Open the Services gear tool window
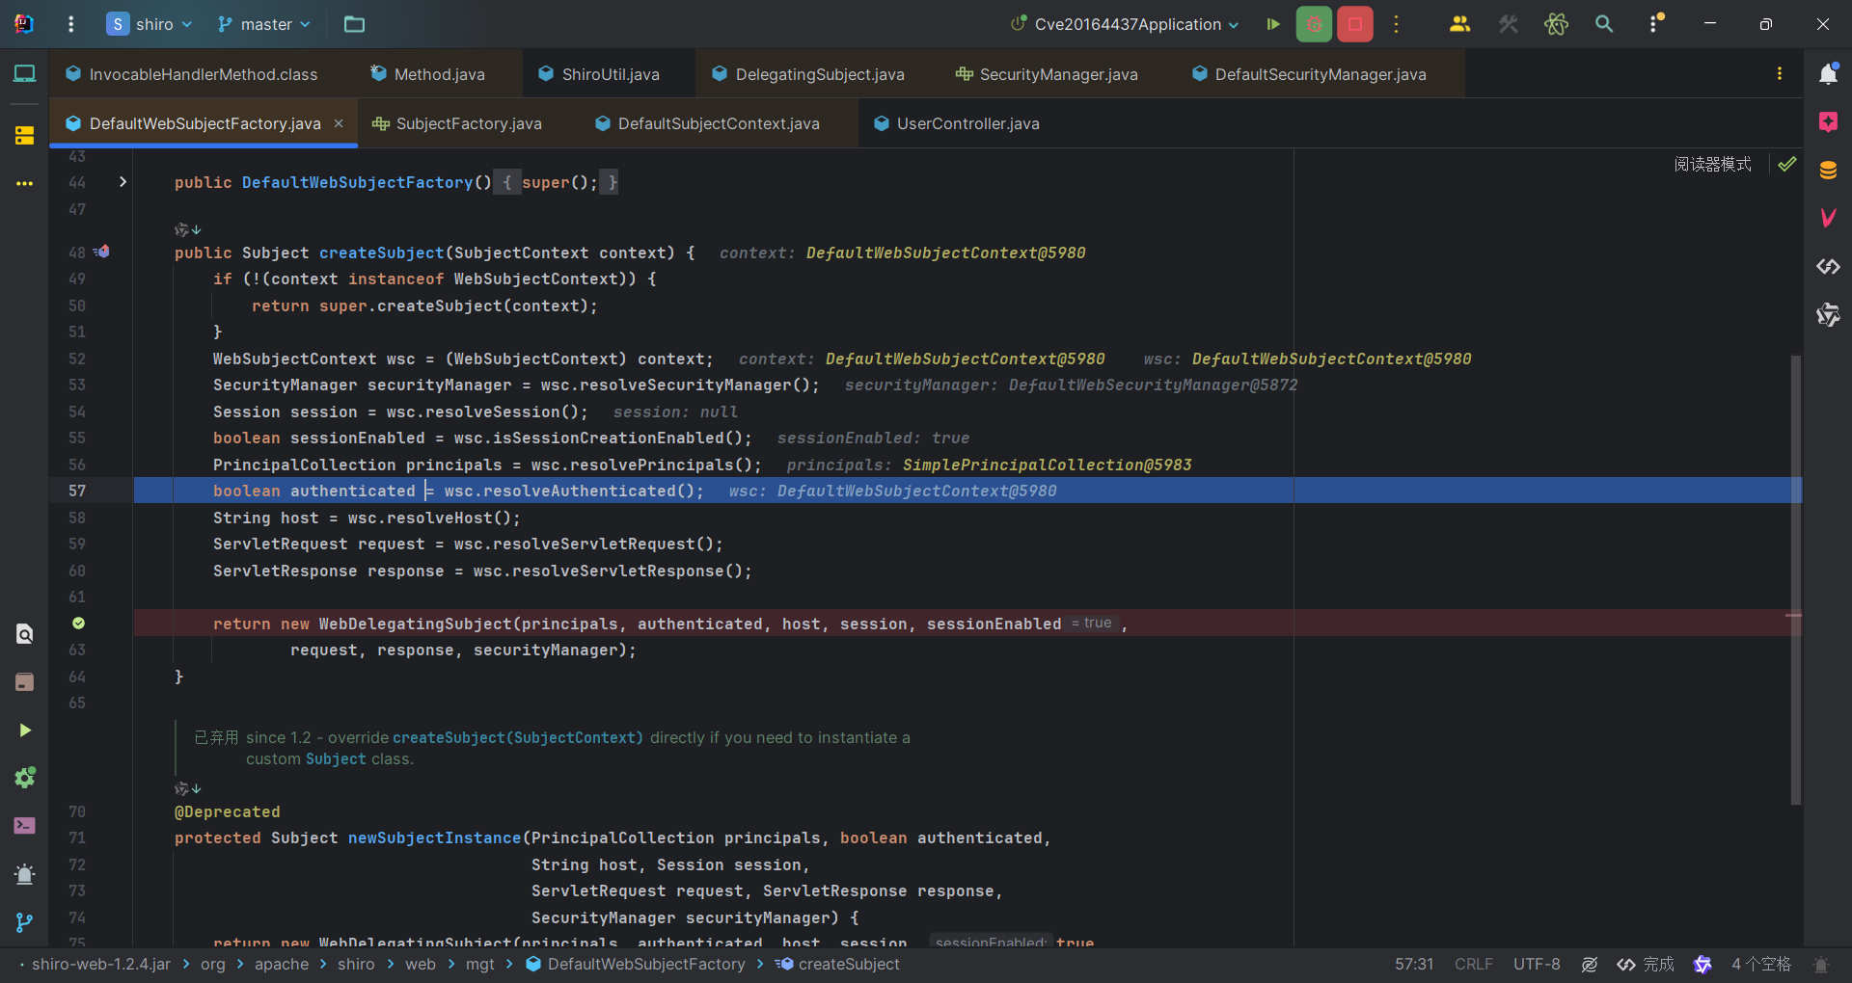1852x983 pixels. click(25, 778)
